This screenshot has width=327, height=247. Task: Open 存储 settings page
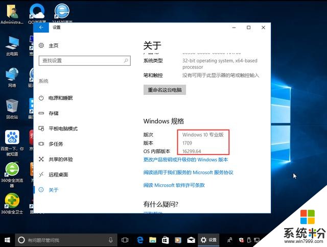(x=49, y=113)
